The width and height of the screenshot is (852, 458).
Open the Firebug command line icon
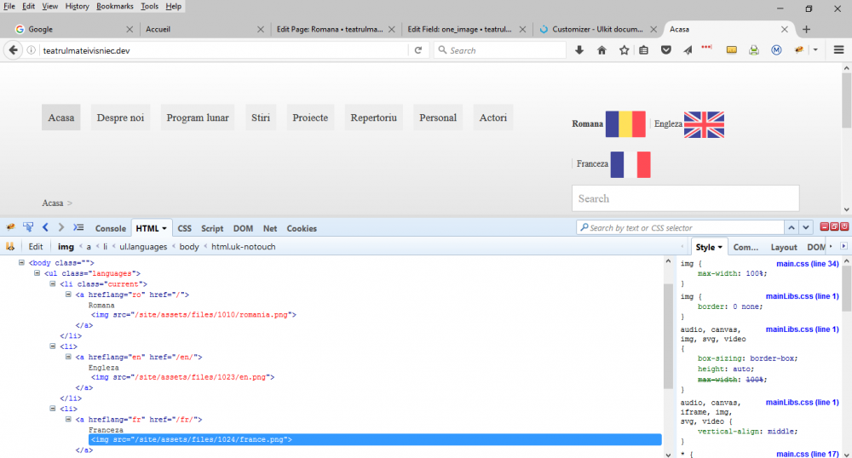click(x=78, y=227)
